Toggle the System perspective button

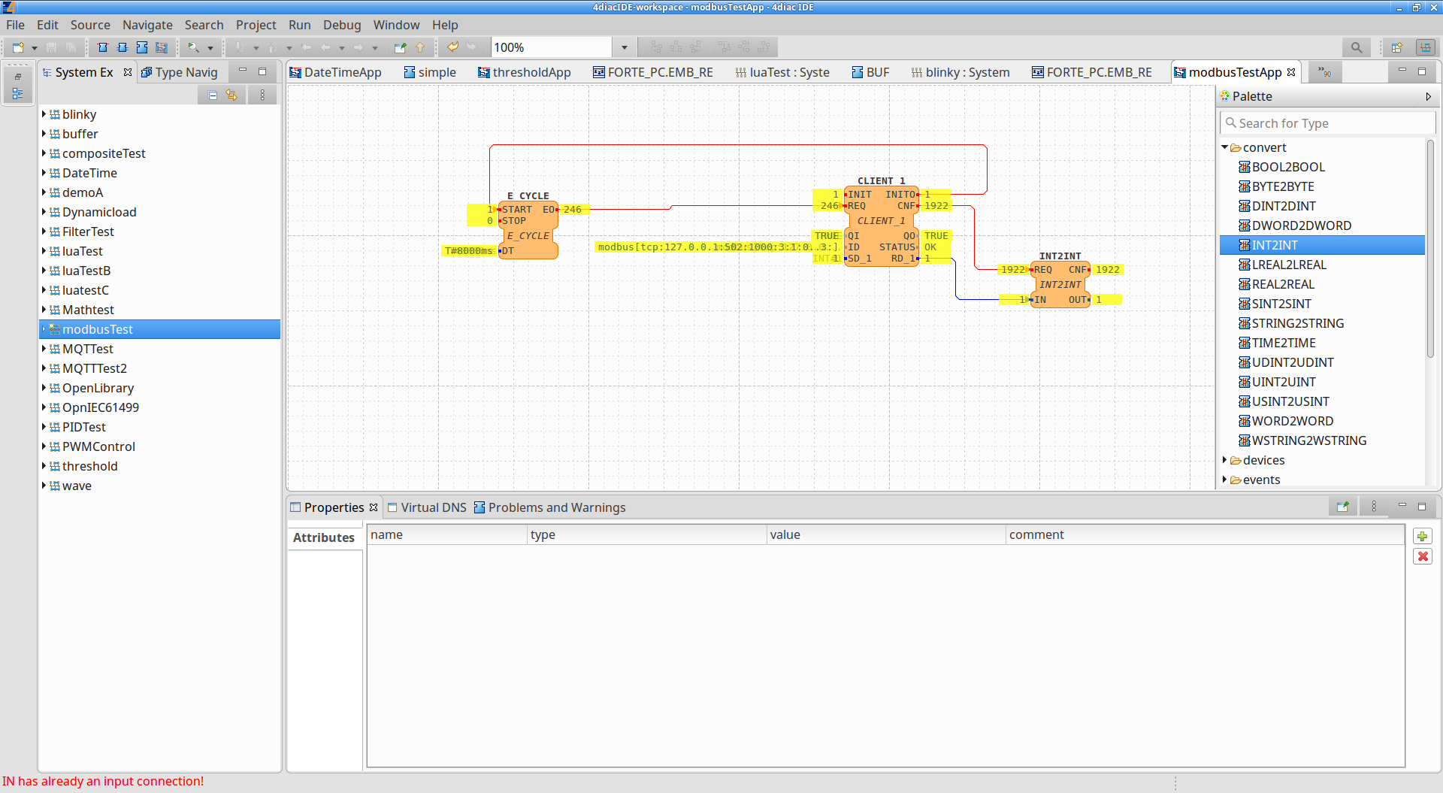click(1425, 47)
